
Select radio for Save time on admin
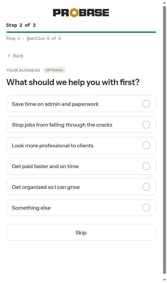click(146, 104)
